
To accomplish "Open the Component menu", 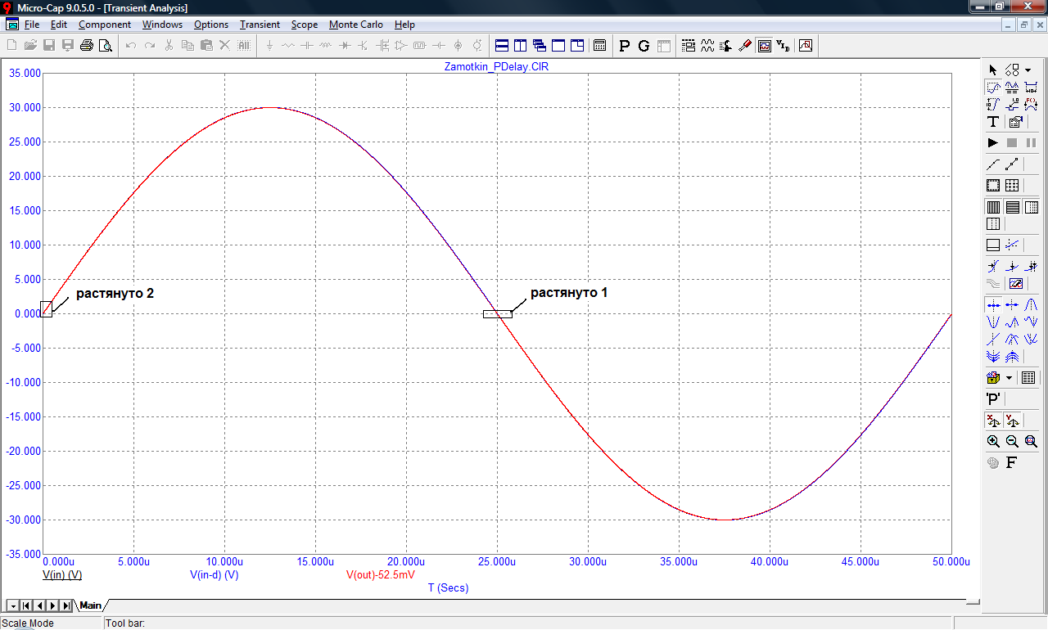I will pos(105,25).
